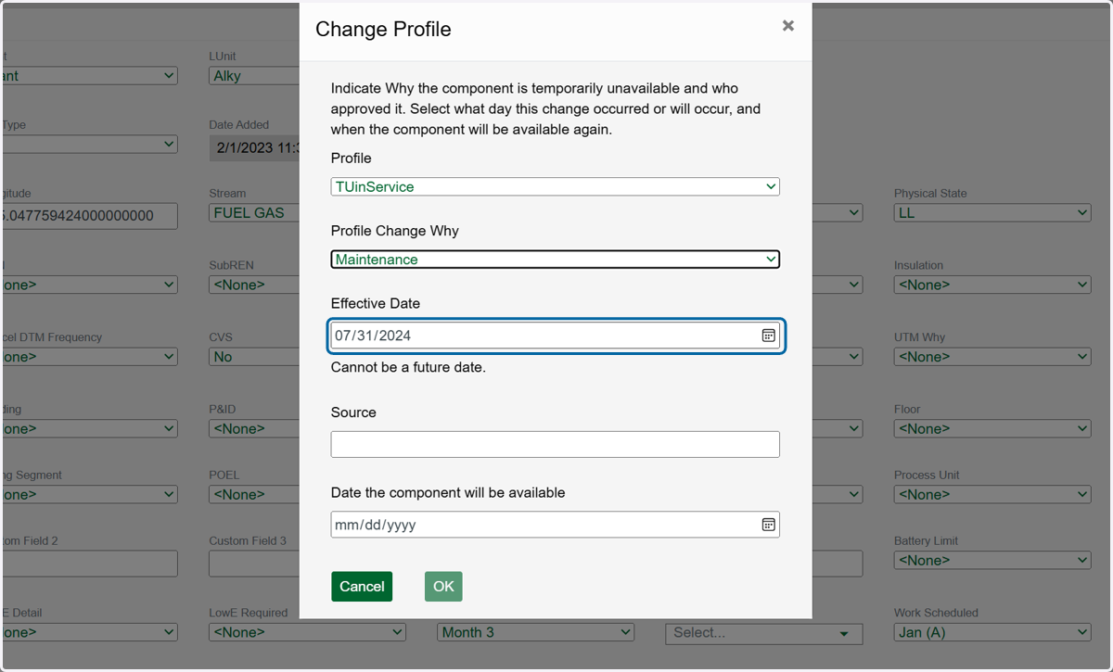Viewport: 1113px width, 672px height.
Task: Click the Source text field
Action: [555, 444]
